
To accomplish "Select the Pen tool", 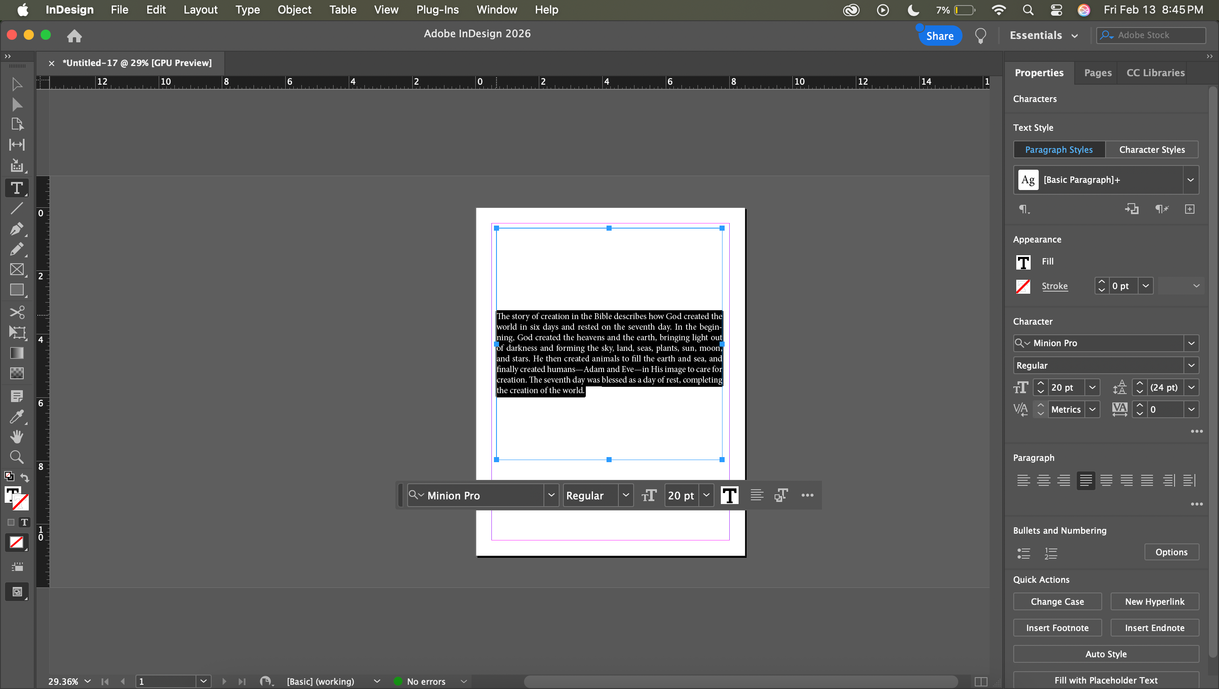I will 17,229.
